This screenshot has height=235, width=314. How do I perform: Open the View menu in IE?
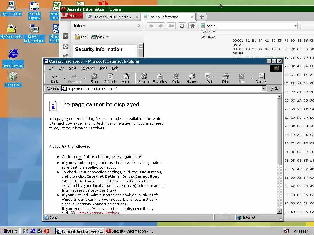coord(72,68)
